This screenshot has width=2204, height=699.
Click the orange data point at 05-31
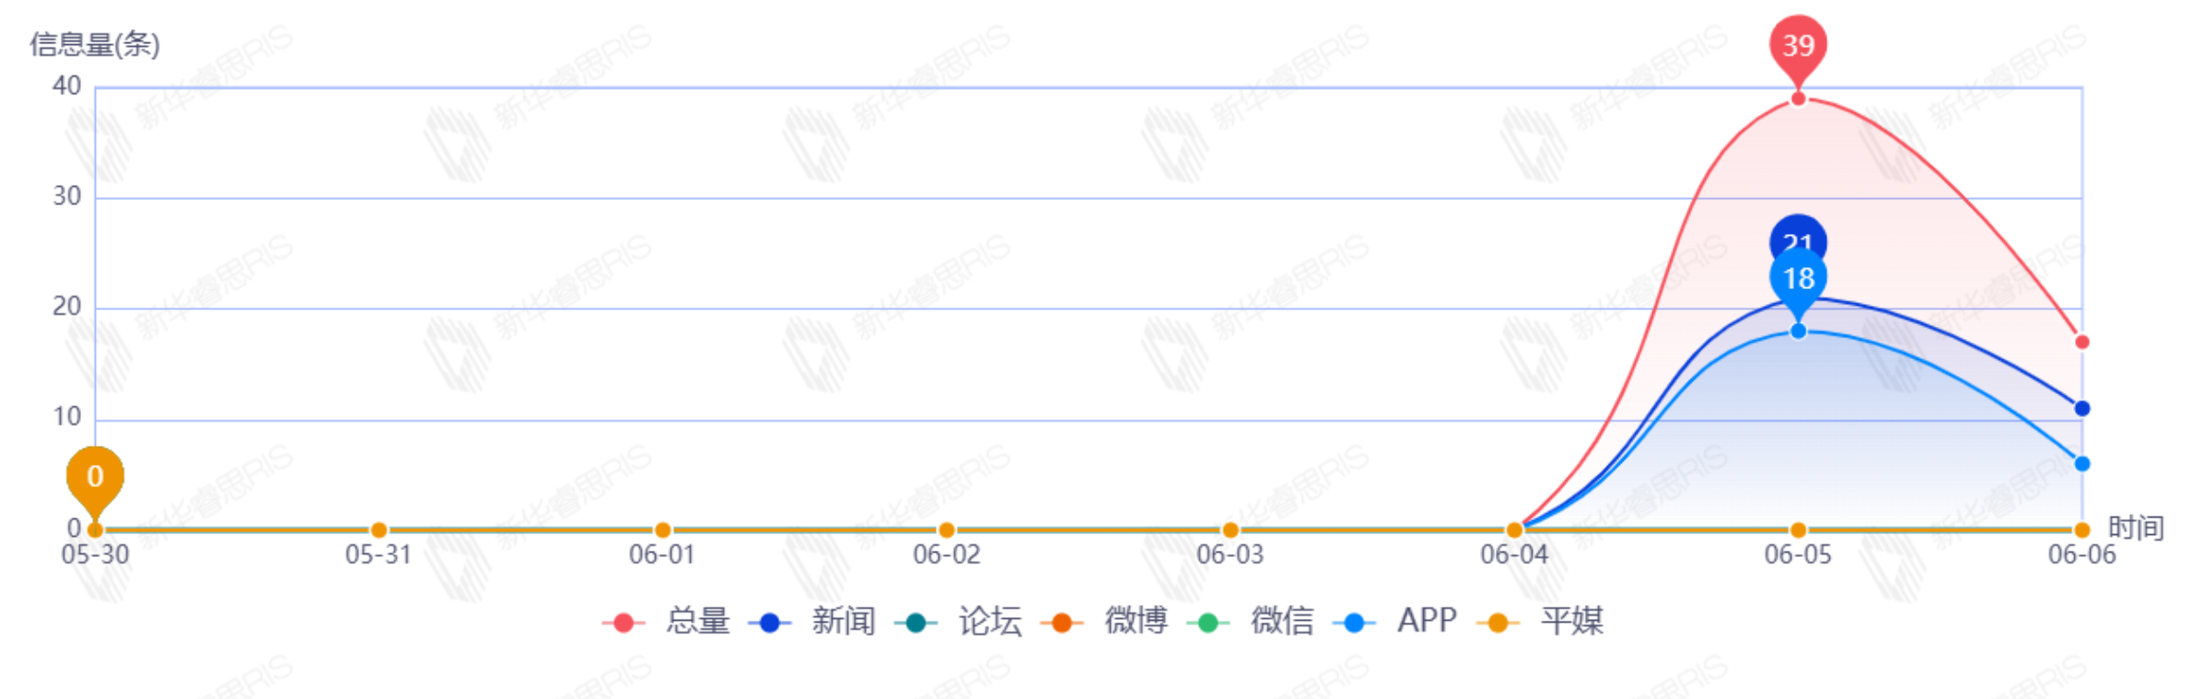(x=379, y=530)
